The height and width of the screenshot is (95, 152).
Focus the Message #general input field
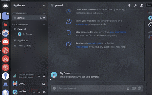point(92,88)
